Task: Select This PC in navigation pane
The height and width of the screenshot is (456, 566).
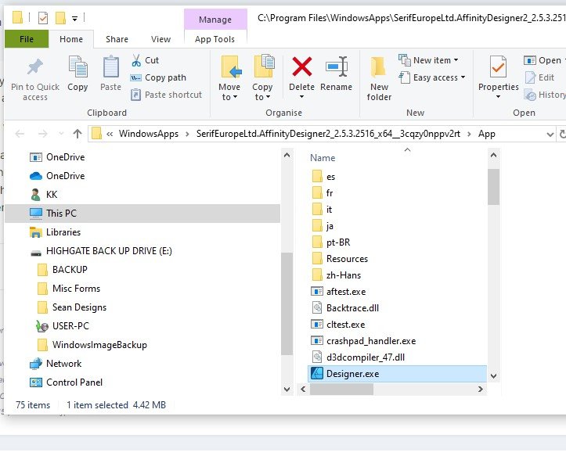Action: [142, 214]
